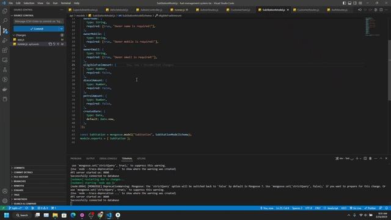Screen dimensions: 391x220
Task: Expand the REMOTES section
Action: [x=19, y=186]
